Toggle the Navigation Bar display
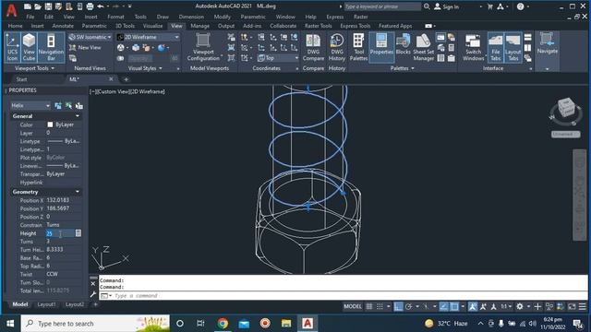 (51, 47)
